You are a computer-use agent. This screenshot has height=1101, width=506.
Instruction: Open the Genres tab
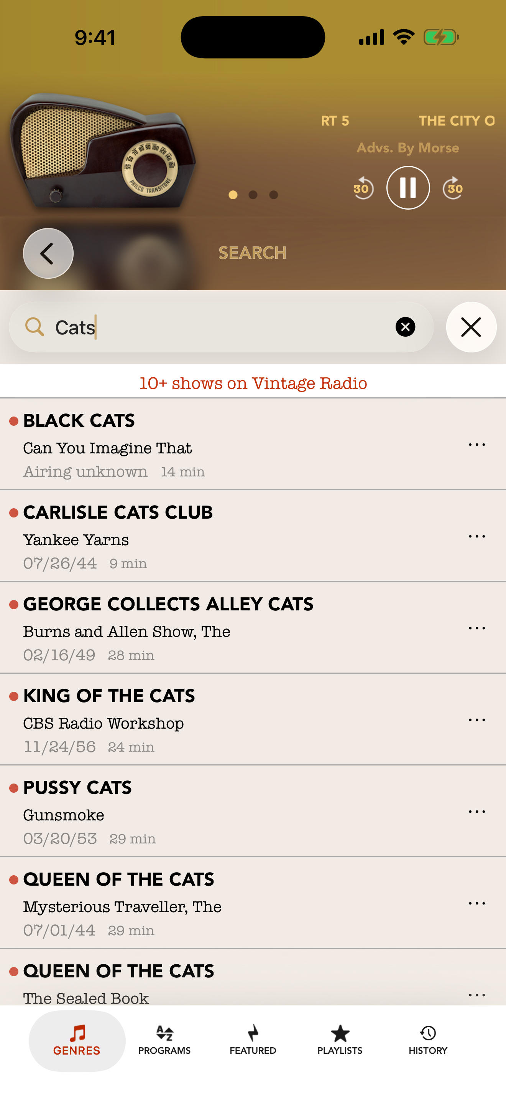pyautogui.click(x=77, y=1040)
